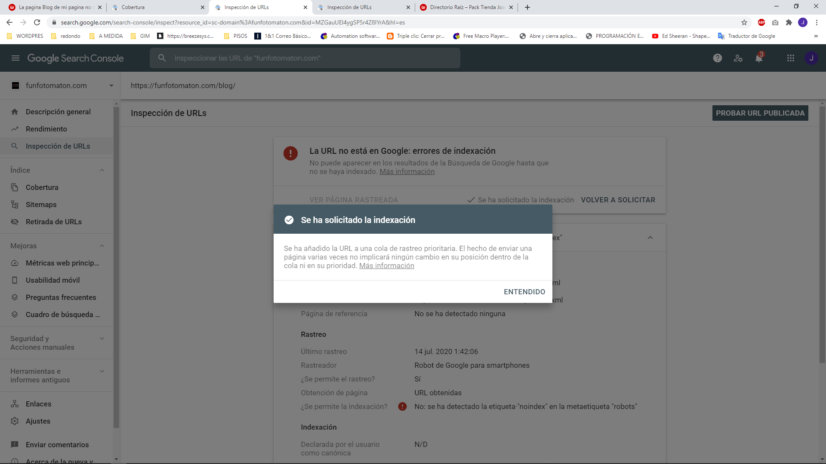The image size is (826, 464).
Task: Open the Chrome profile avatar in toolbar
Action: [x=802, y=22]
